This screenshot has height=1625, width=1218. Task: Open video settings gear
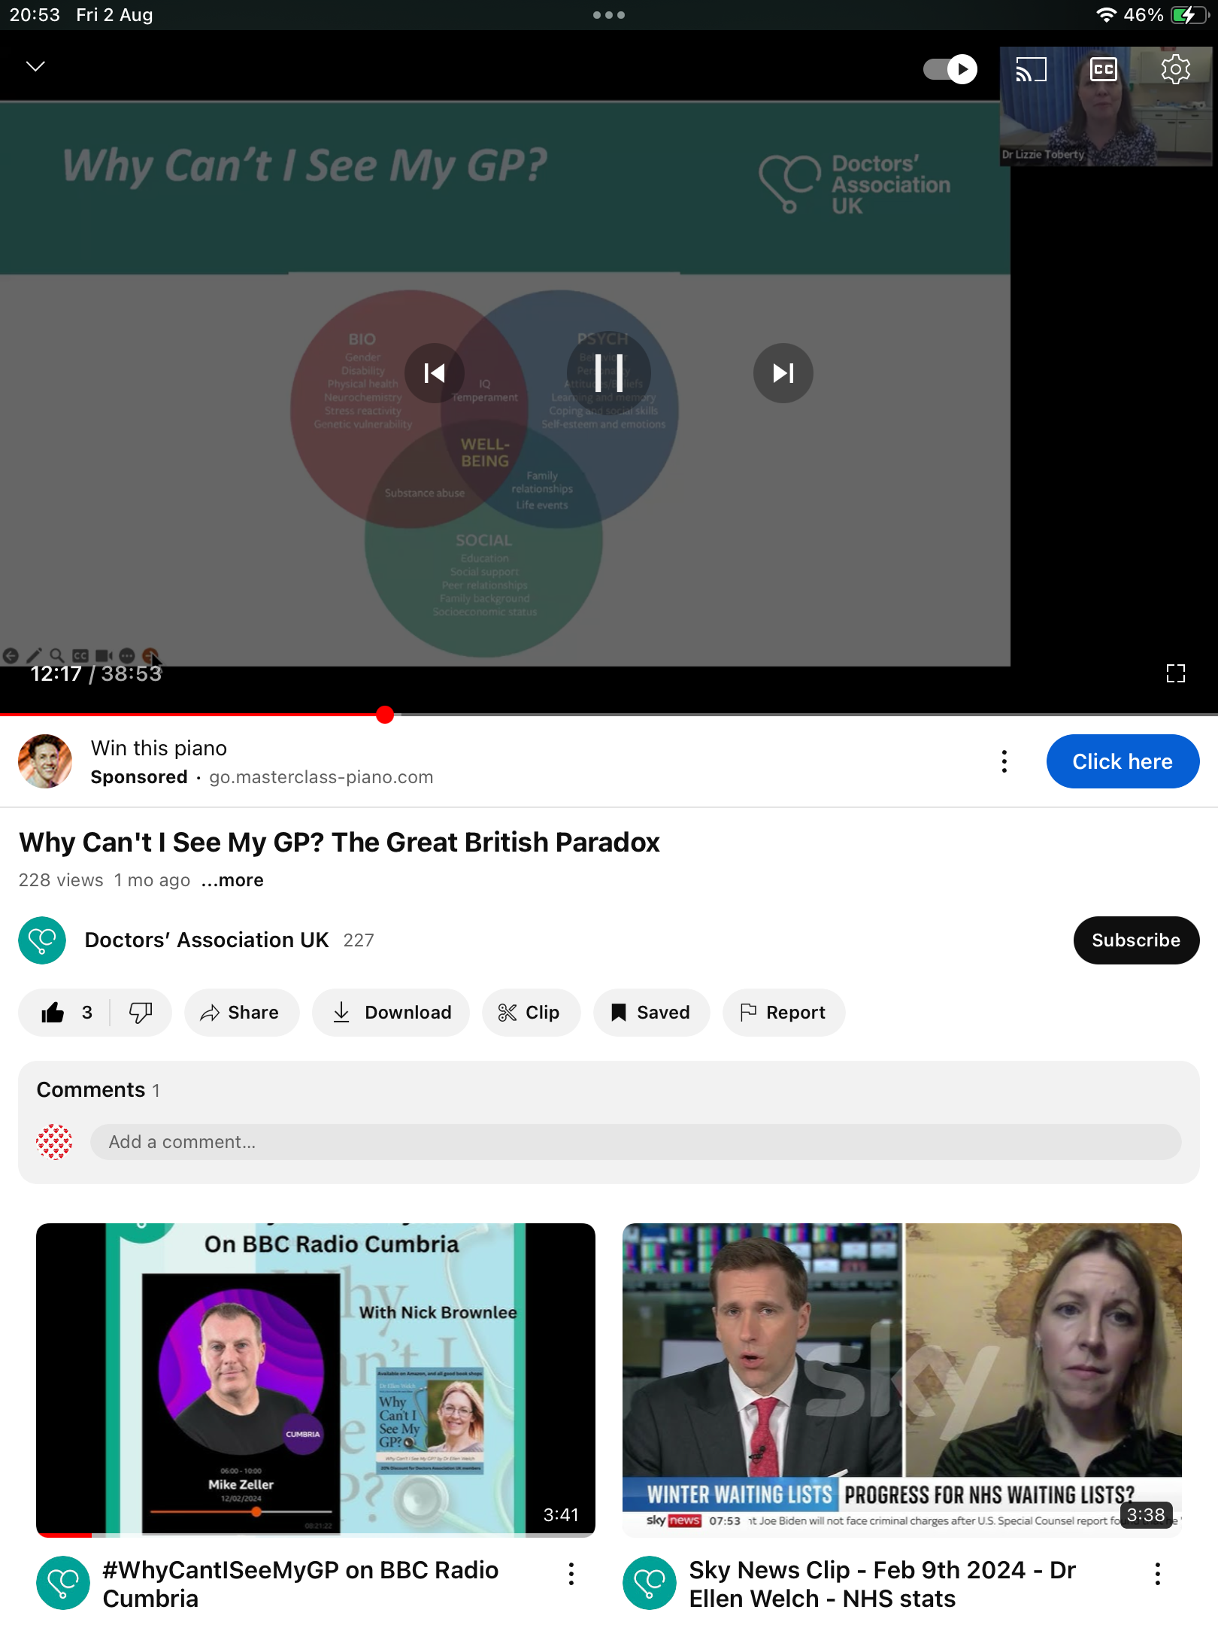pos(1175,69)
